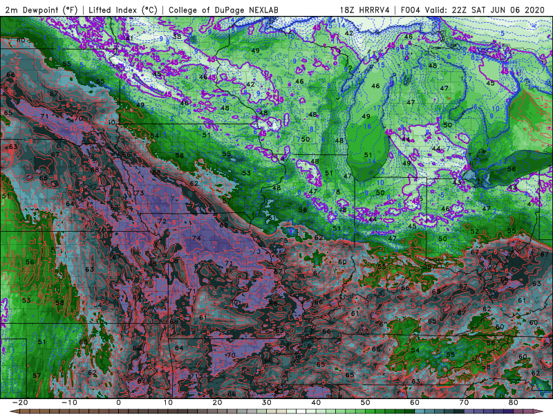
Task: Click the "18Z HRRRV4" model run label
Action: pyautogui.click(x=365, y=10)
